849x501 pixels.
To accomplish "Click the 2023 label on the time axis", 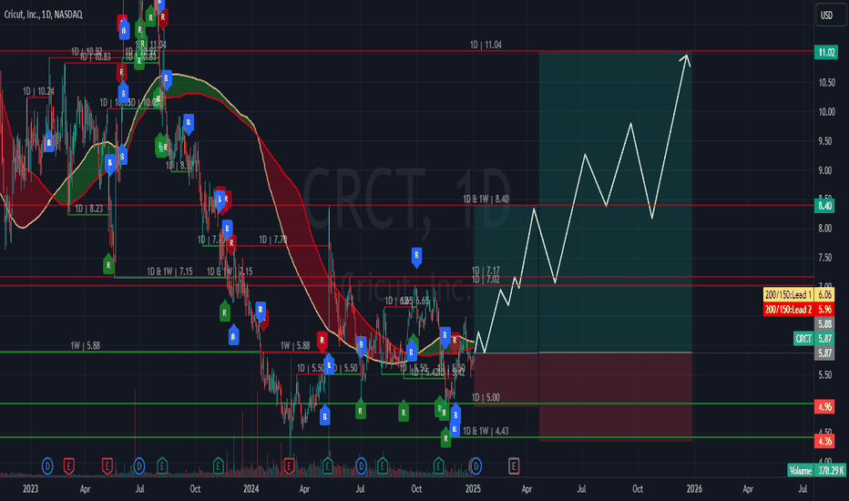I will coord(30,489).
